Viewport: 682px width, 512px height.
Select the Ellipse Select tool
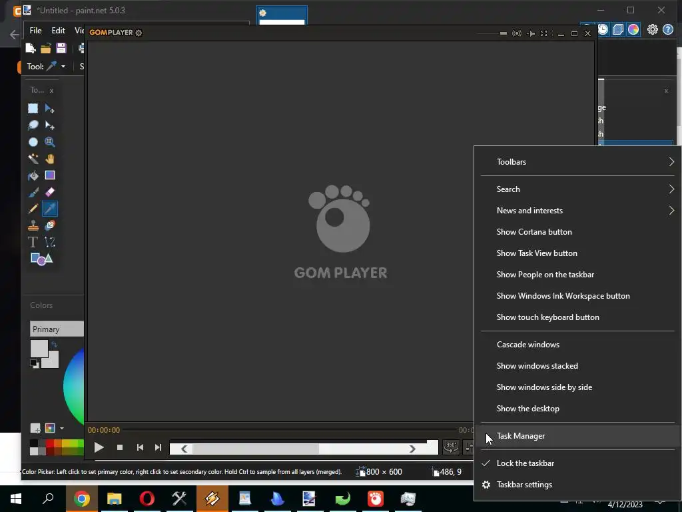33,142
